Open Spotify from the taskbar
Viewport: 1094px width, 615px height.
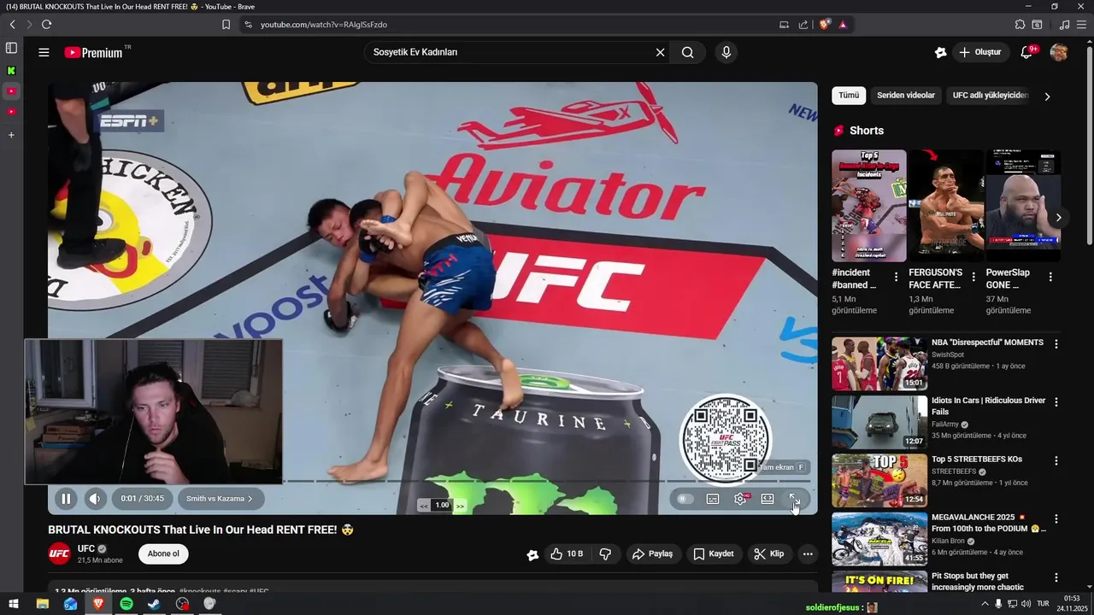coord(126,604)
